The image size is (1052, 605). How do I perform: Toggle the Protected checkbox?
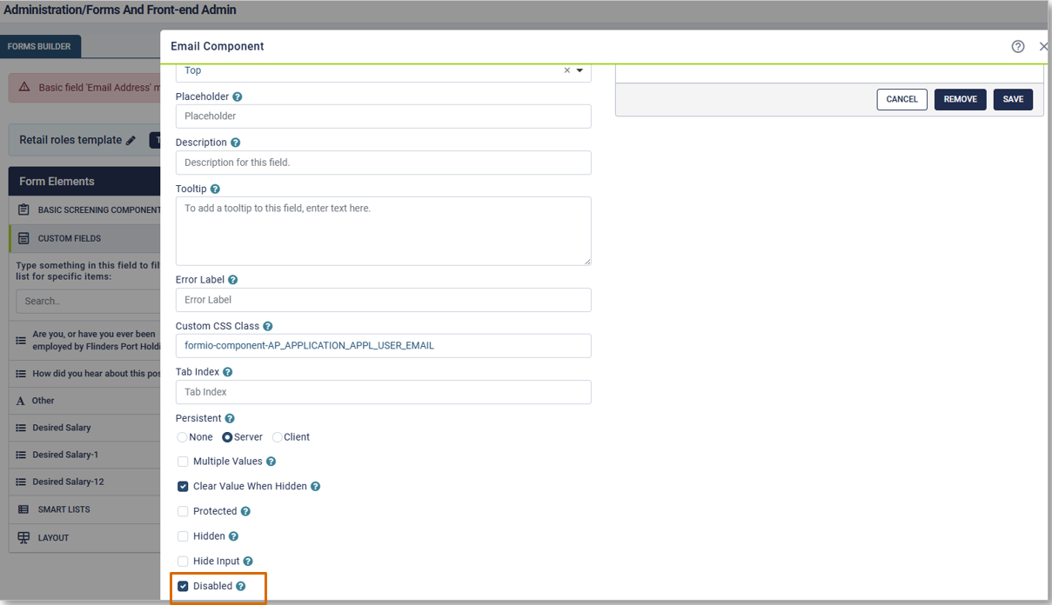point(183,512)
